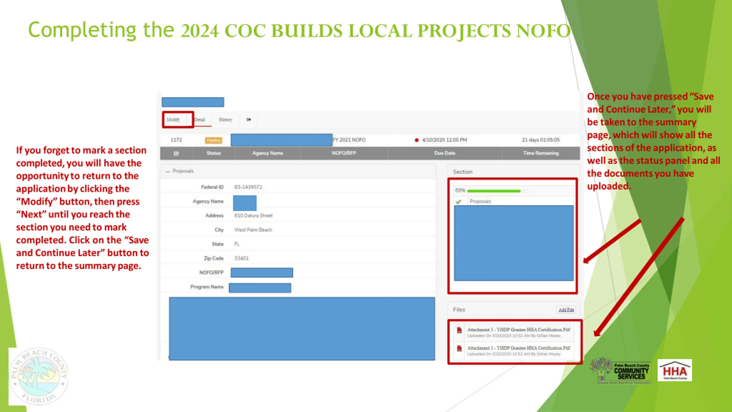Click the address 810 Datura Street
732x412 pixels.
(253, 216)
